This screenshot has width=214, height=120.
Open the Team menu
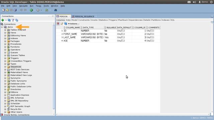pos(38,6)
